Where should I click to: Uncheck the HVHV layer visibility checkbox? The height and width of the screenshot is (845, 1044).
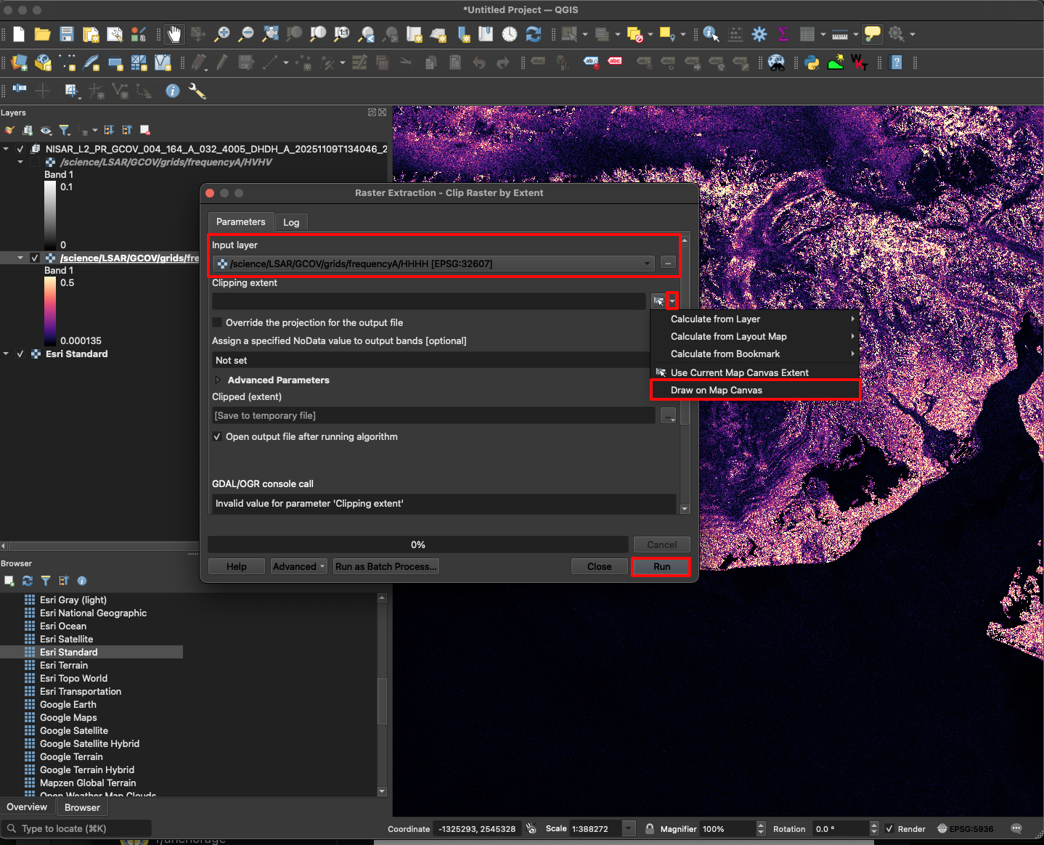[x=35, y=162]
